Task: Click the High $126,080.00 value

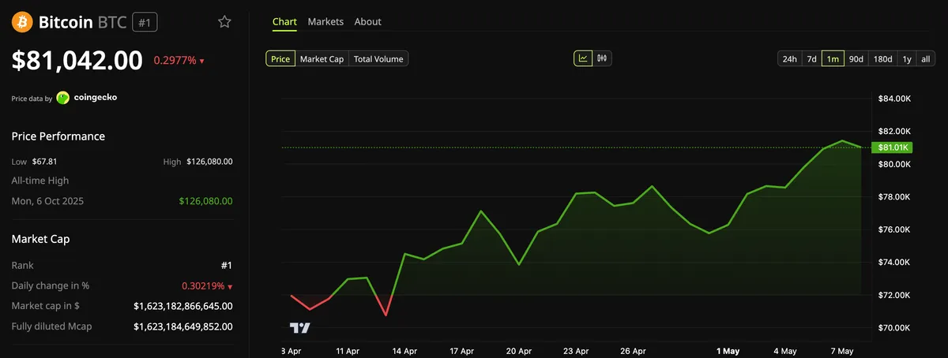Action: (209, 162)
